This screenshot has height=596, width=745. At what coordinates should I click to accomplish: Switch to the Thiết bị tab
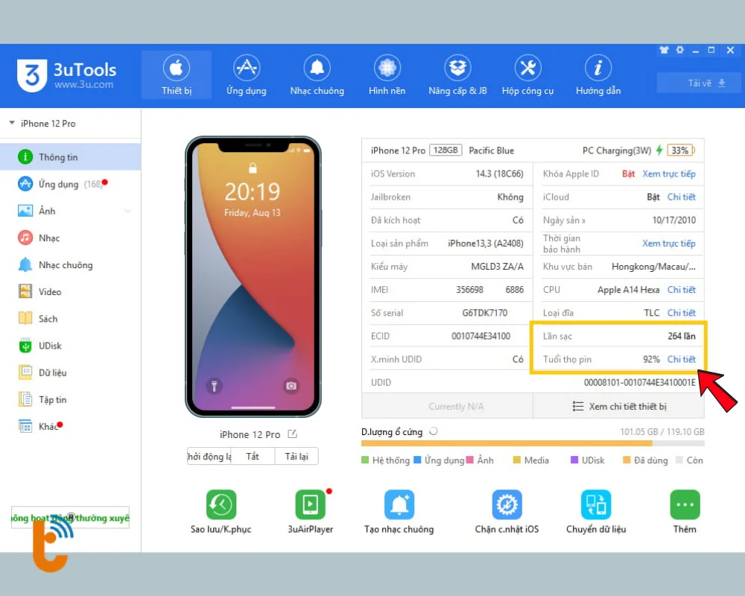176,74
